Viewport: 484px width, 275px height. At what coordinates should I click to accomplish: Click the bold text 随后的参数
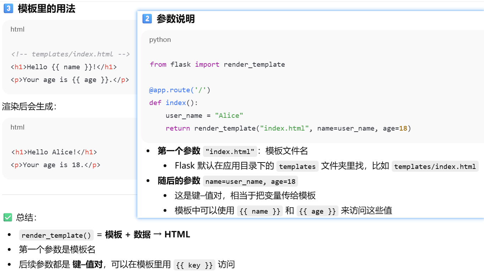(x=179, y=181)
